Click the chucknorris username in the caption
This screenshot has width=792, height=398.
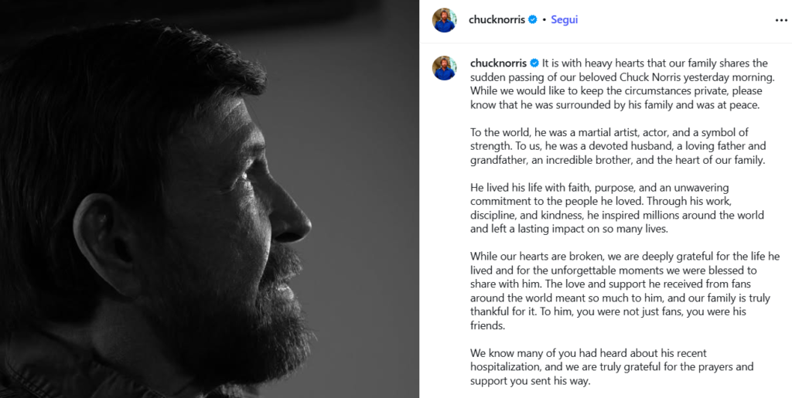pyautogui.click(x=498, y=63)
